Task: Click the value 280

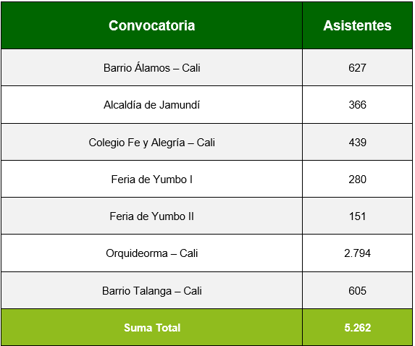Action: pos(357,180)
